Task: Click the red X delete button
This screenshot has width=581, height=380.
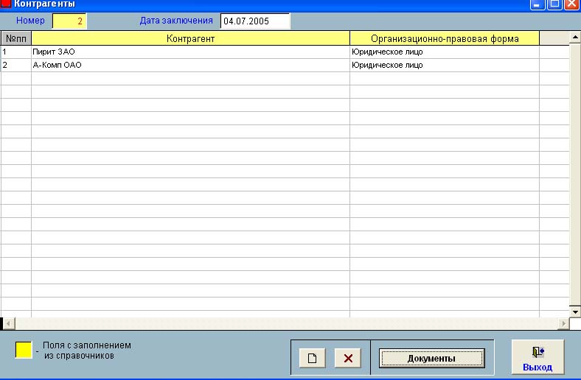Action: [x=347, y=358]
